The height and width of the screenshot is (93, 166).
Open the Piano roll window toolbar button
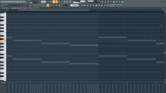(85, 5)
